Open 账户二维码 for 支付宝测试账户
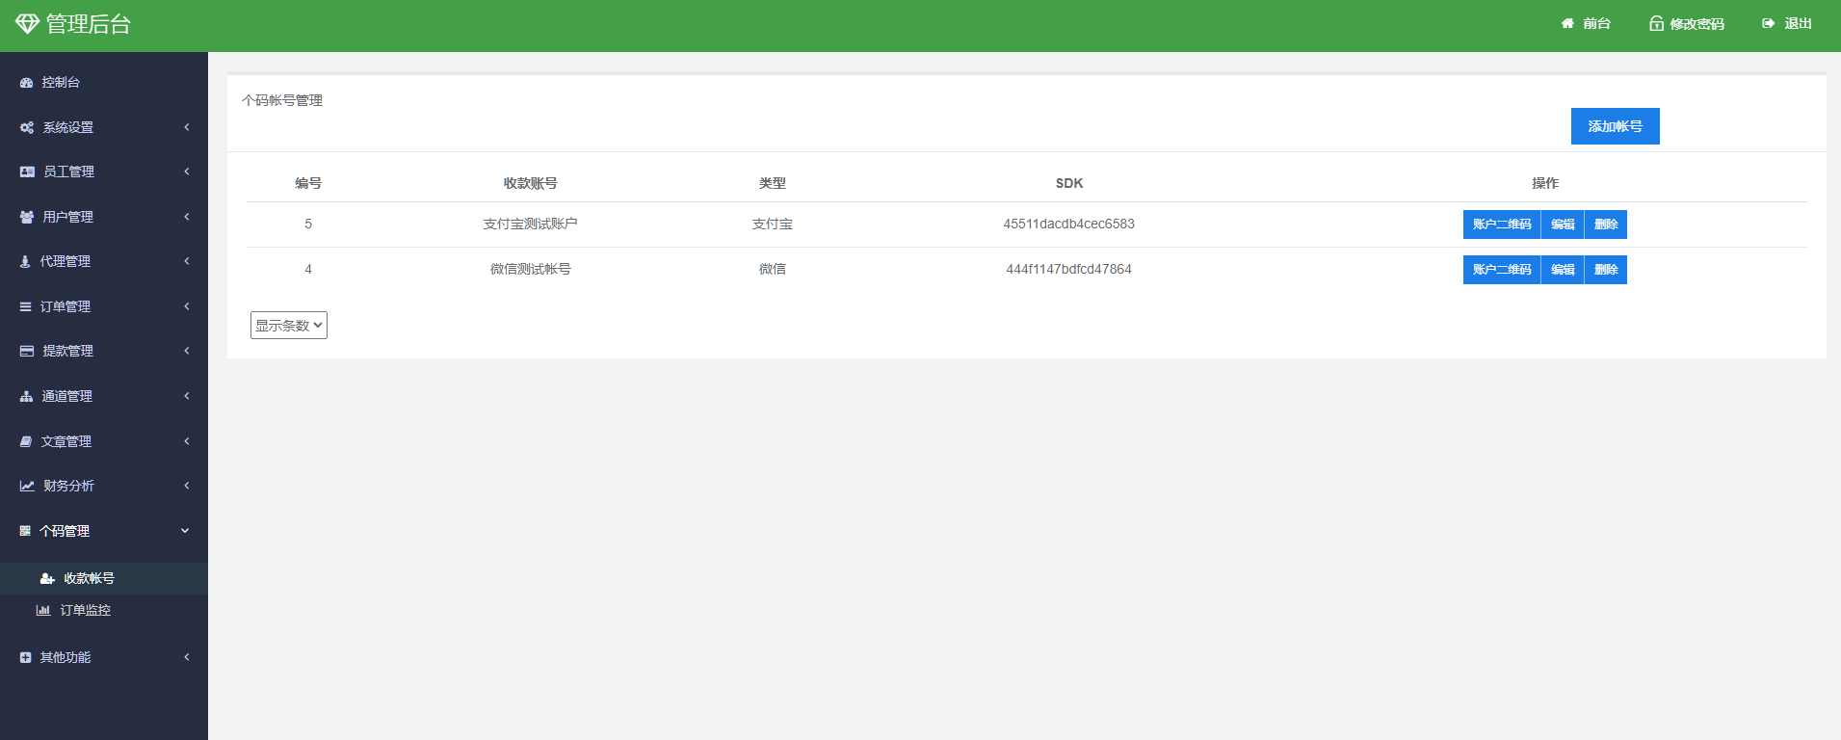1841x740 pixels. 1502,225
